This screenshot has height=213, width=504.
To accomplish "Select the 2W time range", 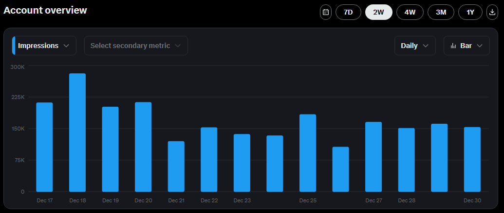I will pos(379,12).
